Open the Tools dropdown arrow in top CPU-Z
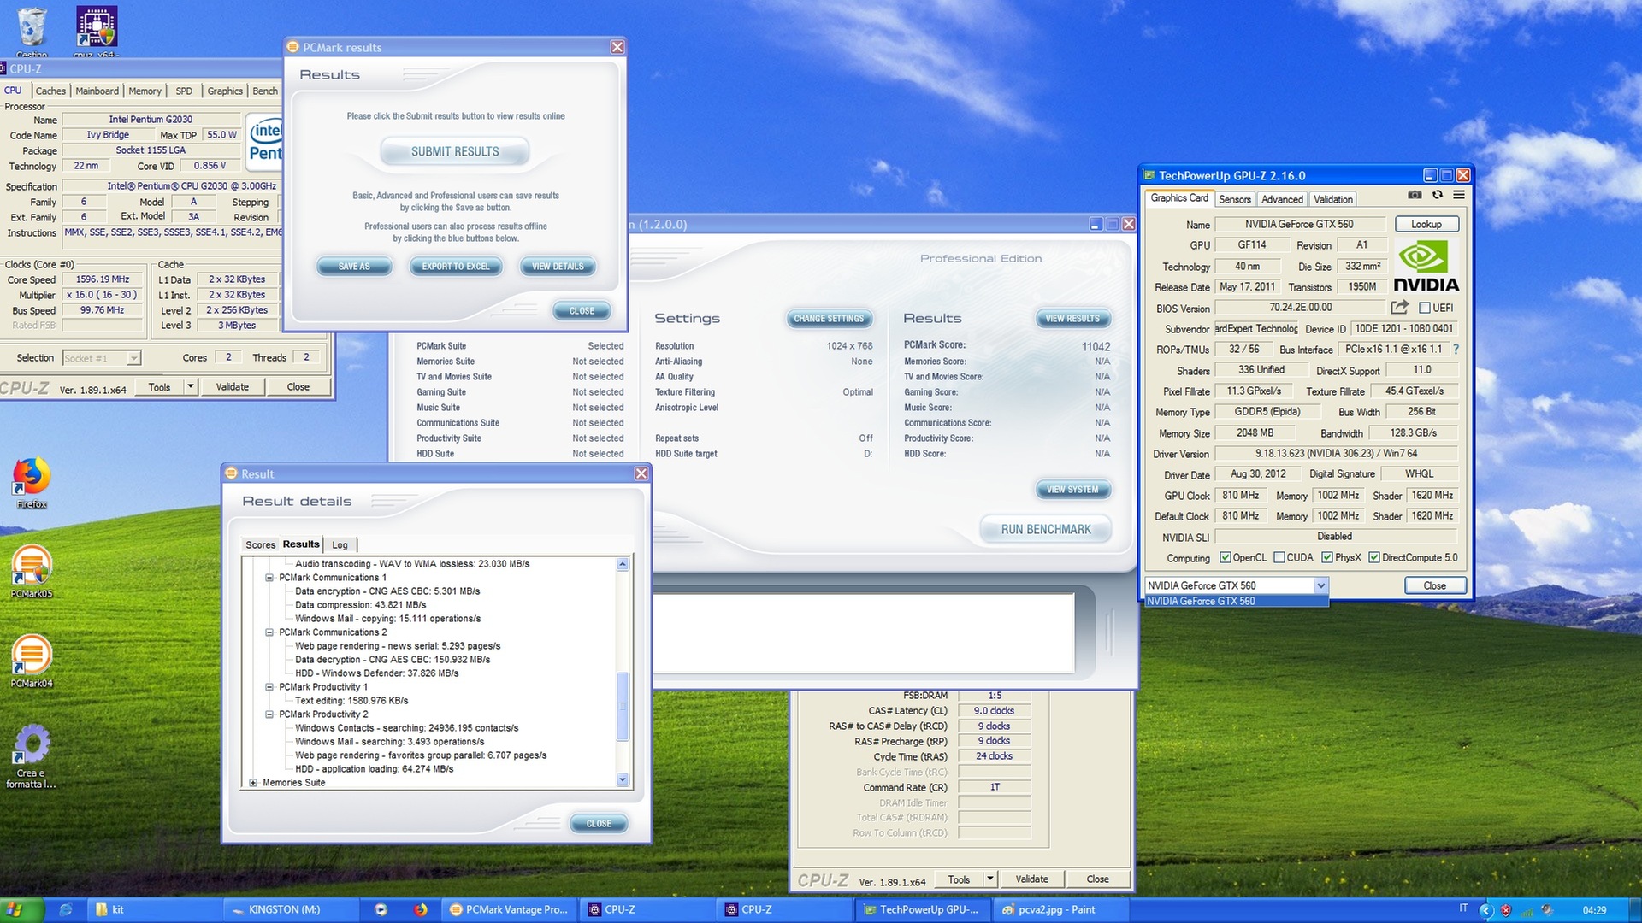The height and width of the screenshot is (923, 1642). click(x=190, y=387)
